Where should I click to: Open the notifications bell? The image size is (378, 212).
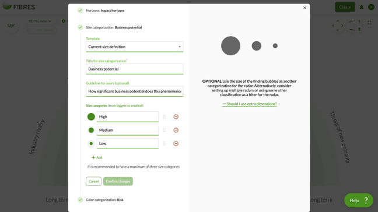tap(361, 7)
